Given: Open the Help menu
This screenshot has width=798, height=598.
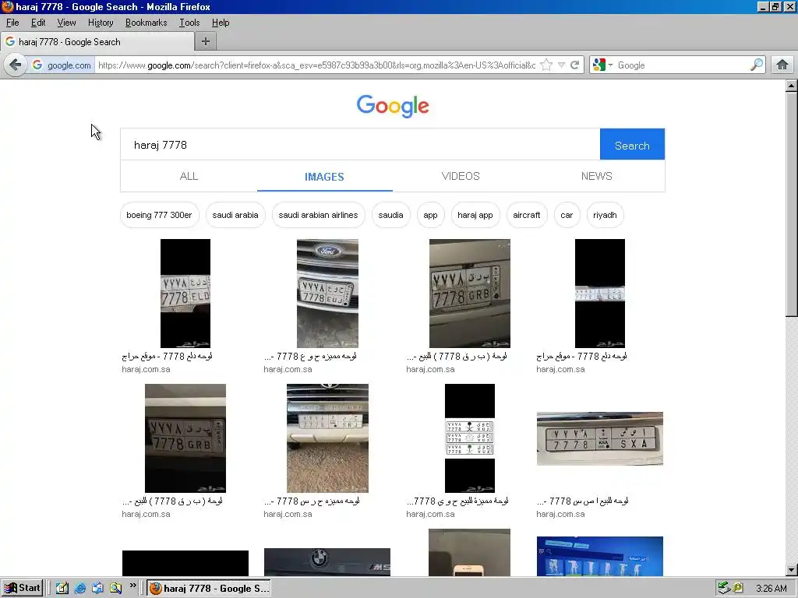Looking at the screenshot, I should coord(221,23).
